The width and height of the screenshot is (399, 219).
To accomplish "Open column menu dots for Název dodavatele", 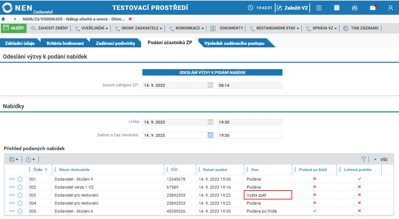I will [56, 170].
